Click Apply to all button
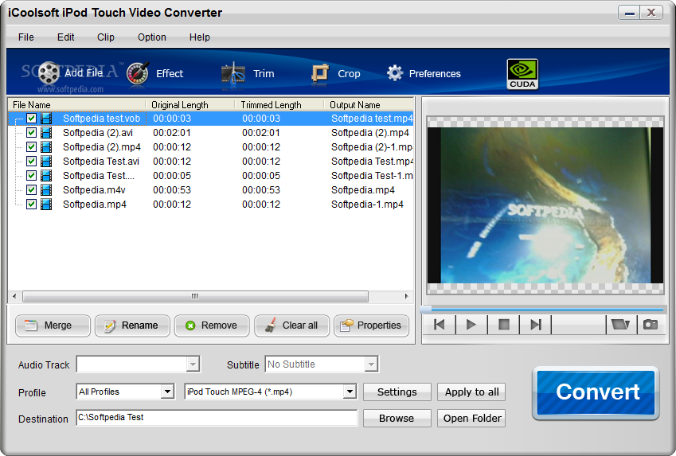The height and width of the screenshot is (456, 676). (x=471, y=392)
